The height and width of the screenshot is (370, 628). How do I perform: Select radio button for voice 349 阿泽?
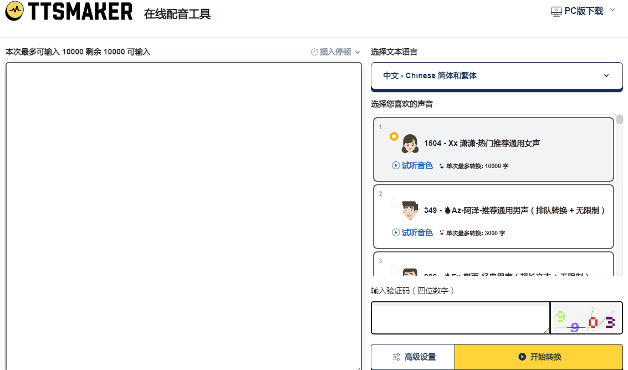pyautogui.click(x=394, y=203)
